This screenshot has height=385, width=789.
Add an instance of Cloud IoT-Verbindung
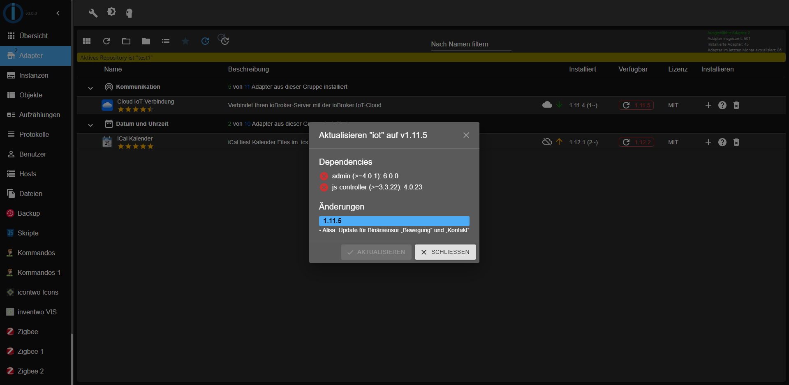tap(708, 105)
